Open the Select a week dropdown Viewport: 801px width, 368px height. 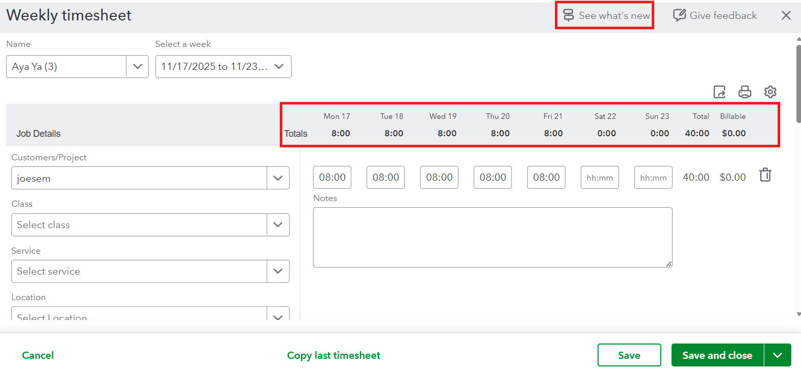[x=279, y=66]
